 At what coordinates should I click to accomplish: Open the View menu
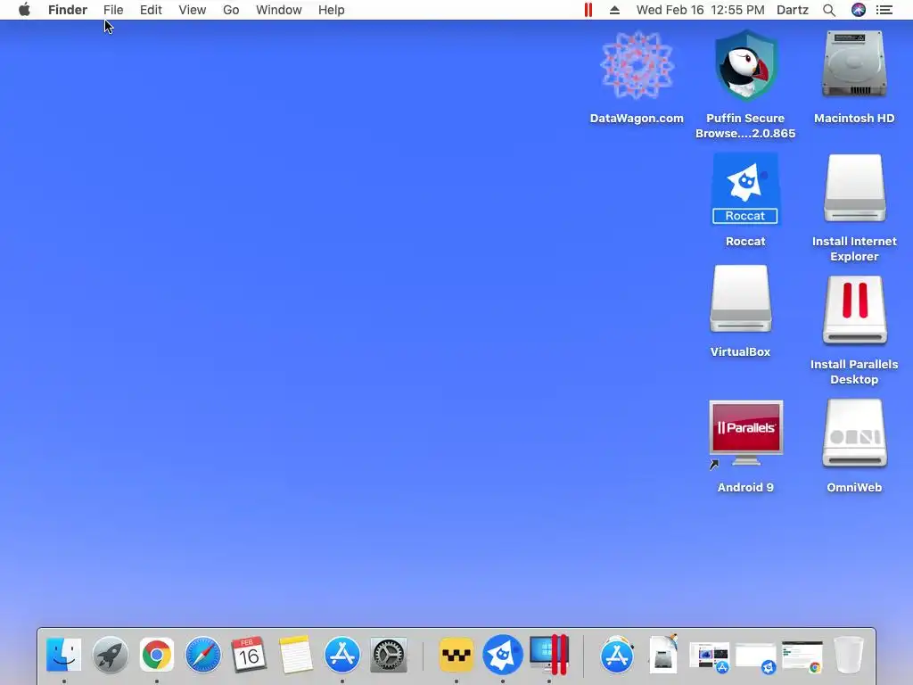pyautogui.click(x=193, y=10)
